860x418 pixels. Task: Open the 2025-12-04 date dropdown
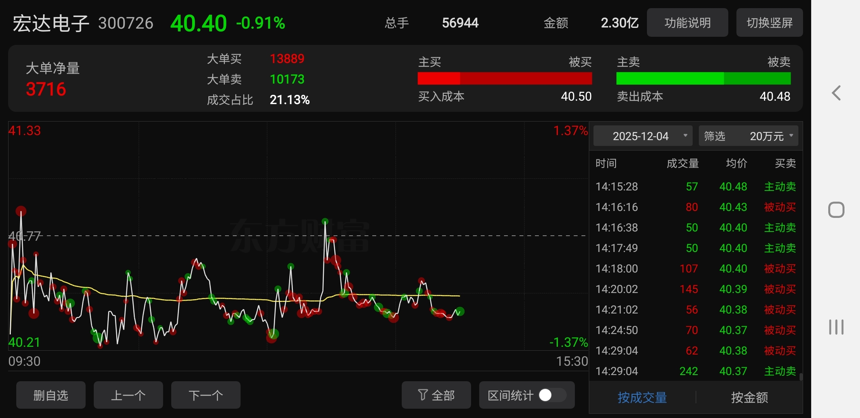point(641,136)
